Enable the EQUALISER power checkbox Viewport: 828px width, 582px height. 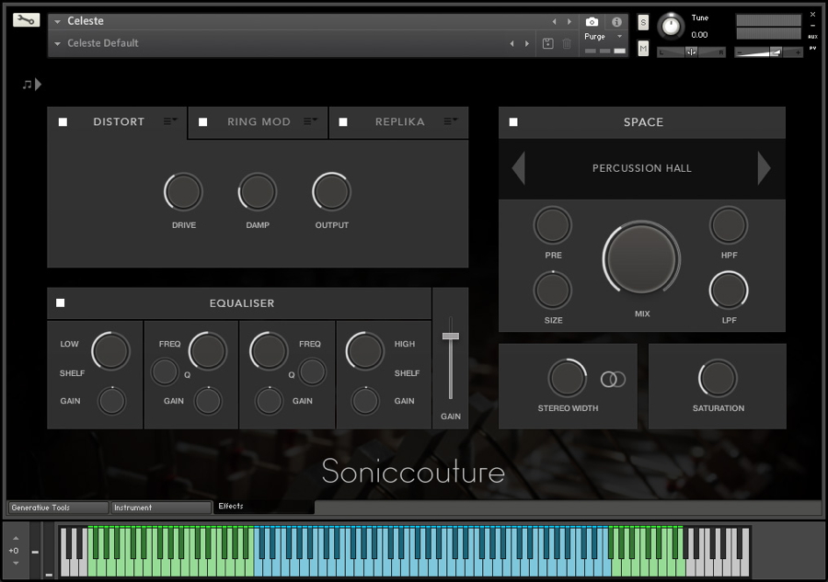[61, 303]
